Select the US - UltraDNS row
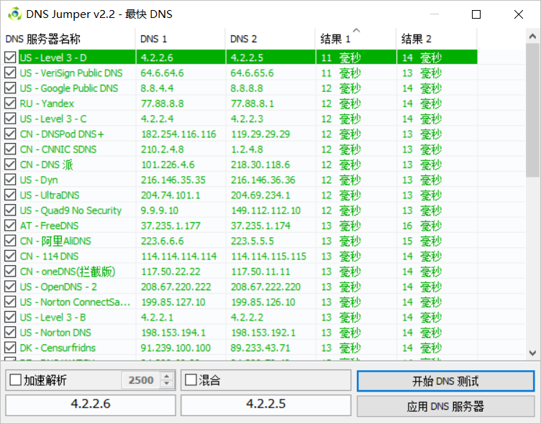541x424 pixels. [x=241, y=195]
